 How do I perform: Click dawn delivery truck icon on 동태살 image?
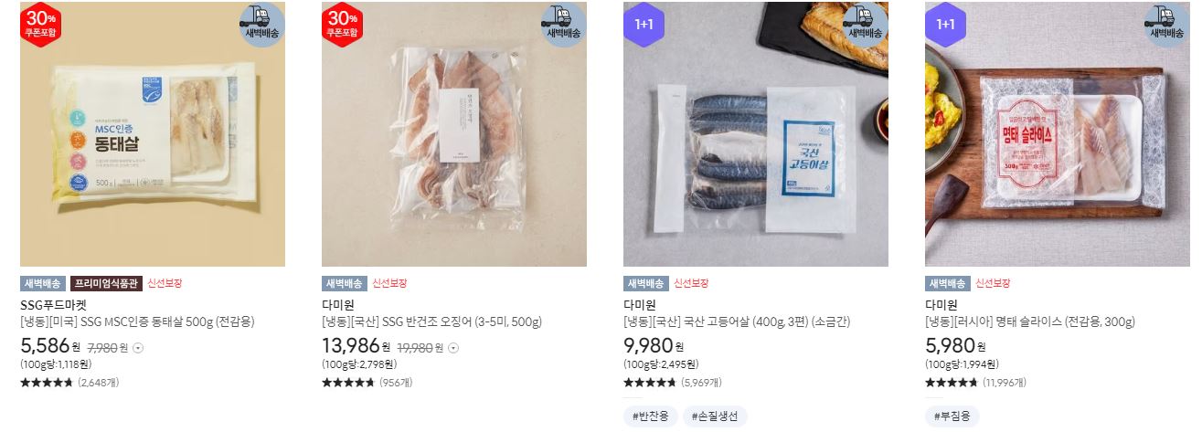261,24
